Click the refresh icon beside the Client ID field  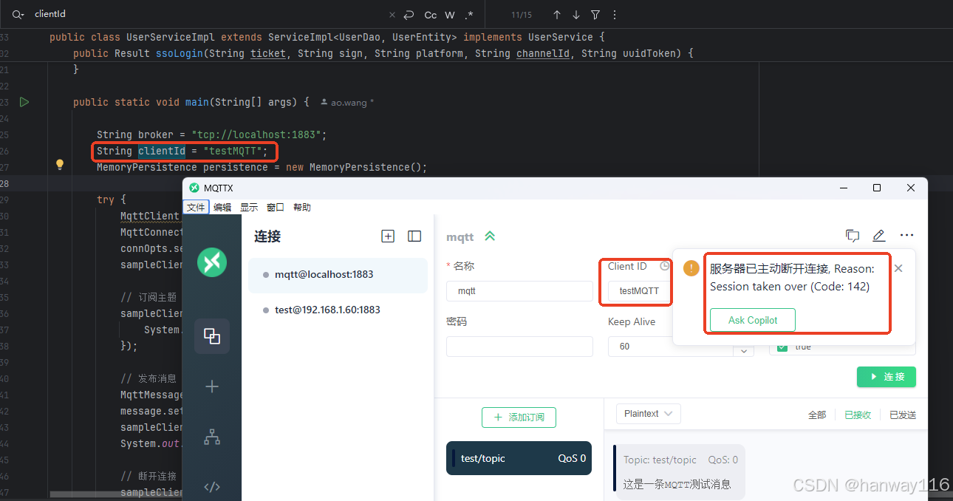click(664, 266)
